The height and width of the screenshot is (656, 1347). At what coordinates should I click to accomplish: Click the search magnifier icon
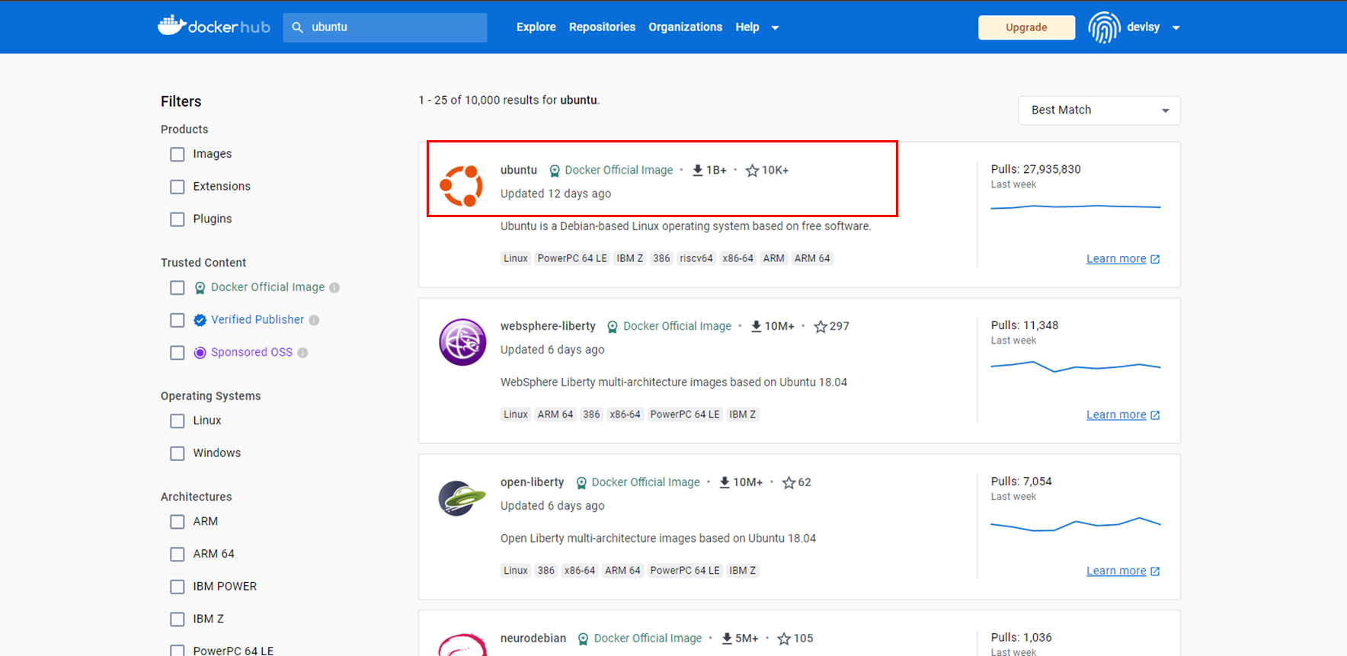click(298, 27)
